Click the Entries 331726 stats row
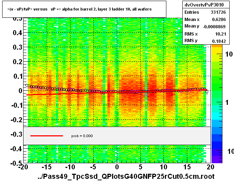This screenshot has height=181, width=234. [x=205, y=12]
